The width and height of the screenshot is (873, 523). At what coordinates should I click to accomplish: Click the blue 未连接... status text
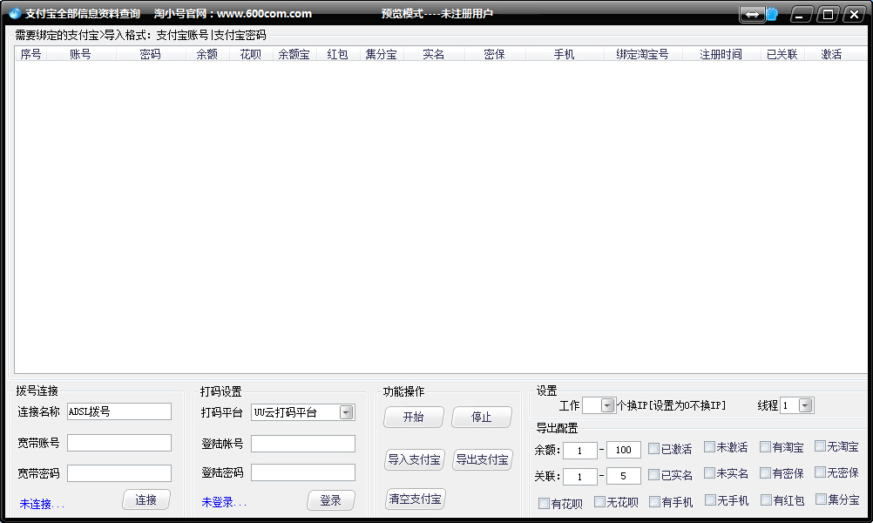point(43,504)
